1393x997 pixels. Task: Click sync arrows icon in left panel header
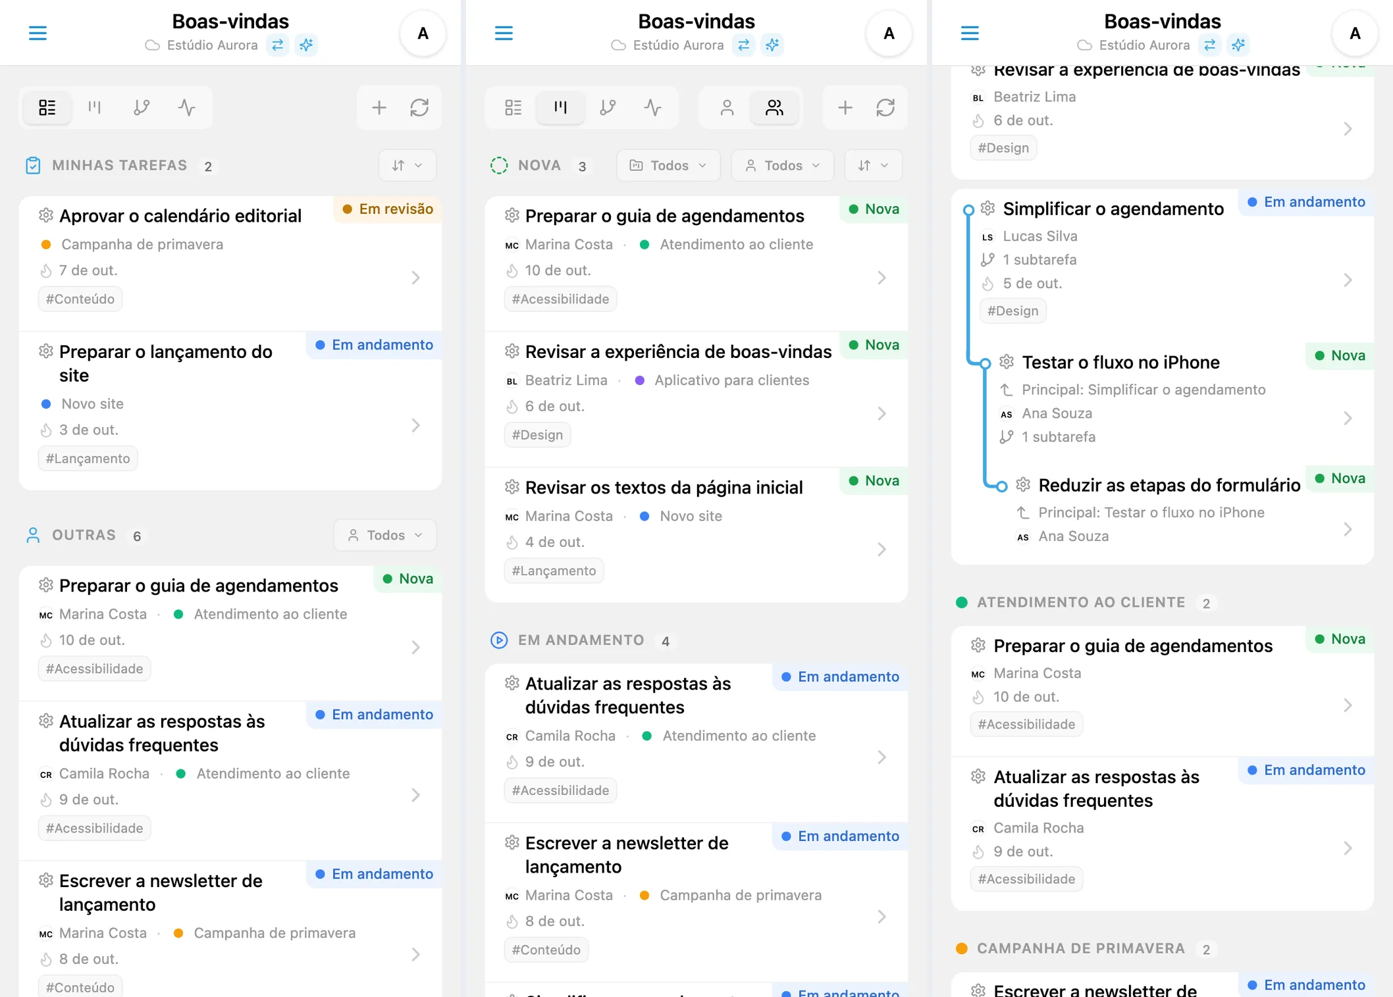coord(278,45)
